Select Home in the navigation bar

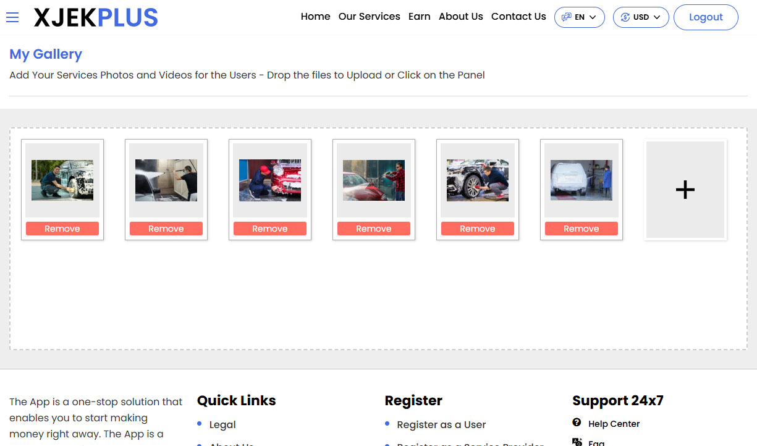tap(315, 17)
